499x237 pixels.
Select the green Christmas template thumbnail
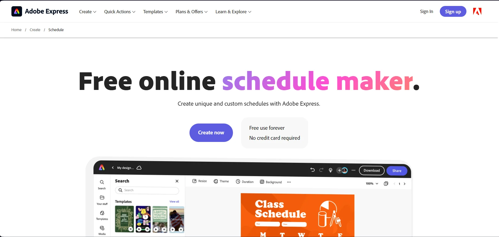pyautogui.click(x=124, y=219)
